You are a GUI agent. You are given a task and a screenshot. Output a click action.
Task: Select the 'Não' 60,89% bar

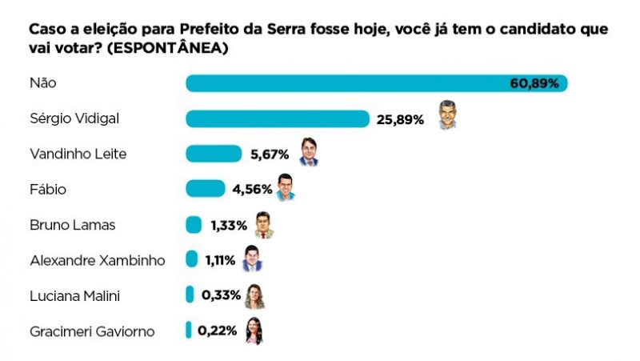pos(377,83)
